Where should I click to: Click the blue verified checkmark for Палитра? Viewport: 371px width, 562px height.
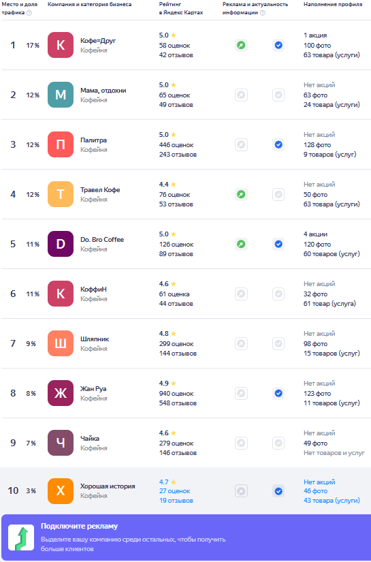(x=278, y=145)
